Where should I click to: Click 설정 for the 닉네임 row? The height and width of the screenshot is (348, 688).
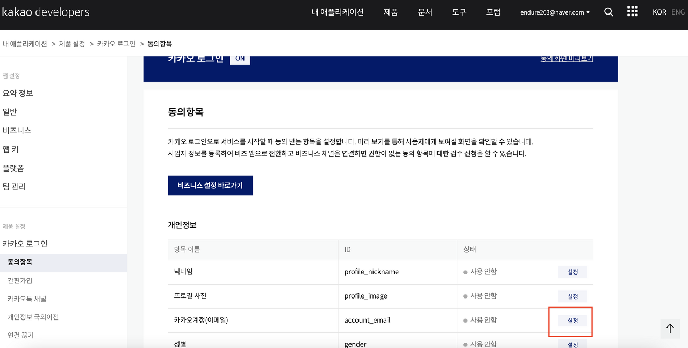pyautogui.click(x=572, y=272)
